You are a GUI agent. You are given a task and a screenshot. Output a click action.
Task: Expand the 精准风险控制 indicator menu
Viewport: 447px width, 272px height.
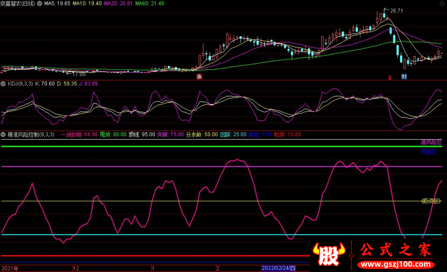click(x=3, y=135)
